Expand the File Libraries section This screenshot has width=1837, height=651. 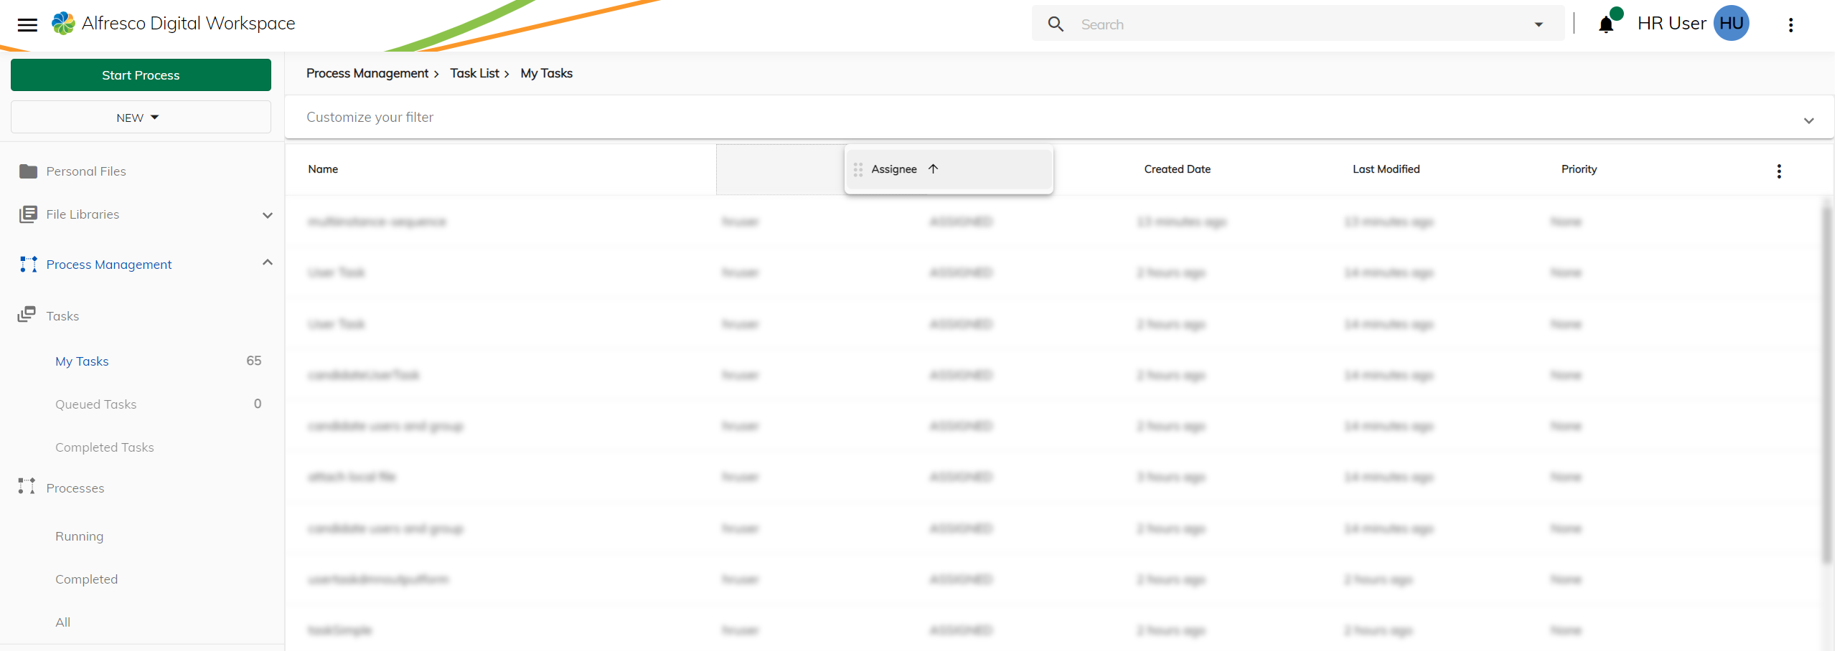[x=267, y=215]
